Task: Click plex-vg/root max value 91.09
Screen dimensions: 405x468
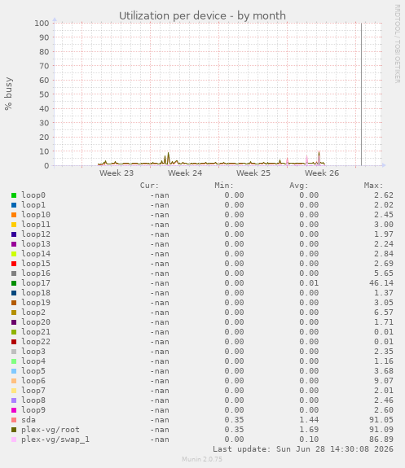Action: pyautogui.click(x=381, y=430)
